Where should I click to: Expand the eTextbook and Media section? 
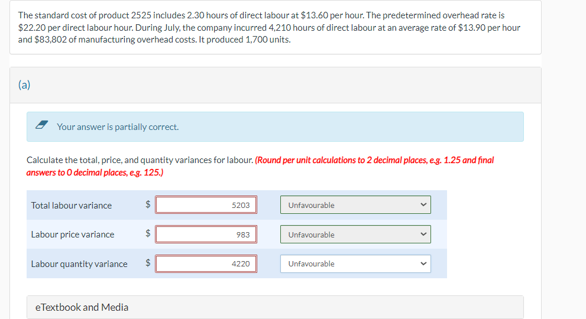click(275, 307)
